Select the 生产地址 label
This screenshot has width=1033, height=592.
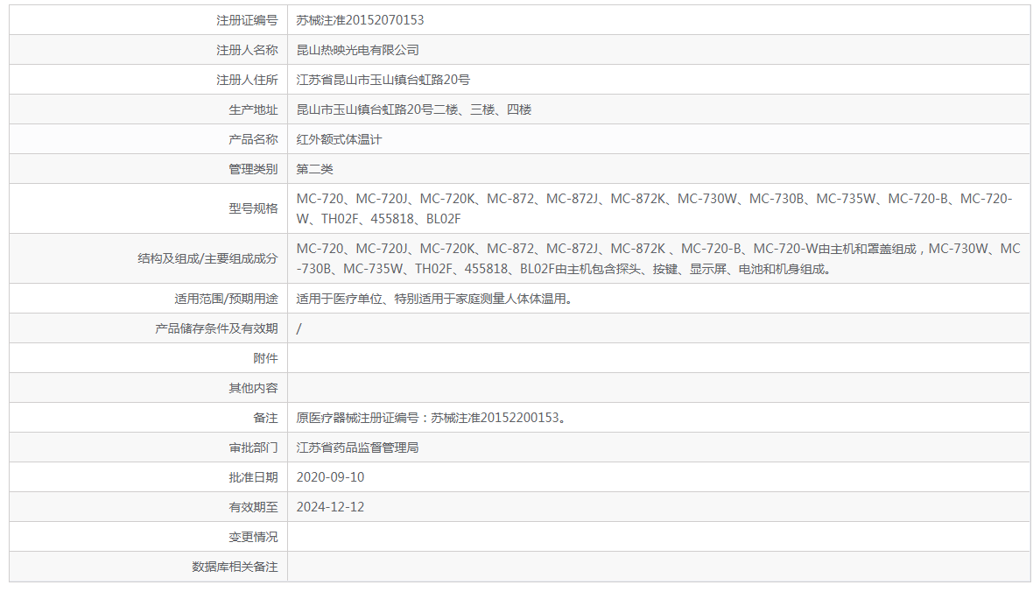click(x=254, y=109)
